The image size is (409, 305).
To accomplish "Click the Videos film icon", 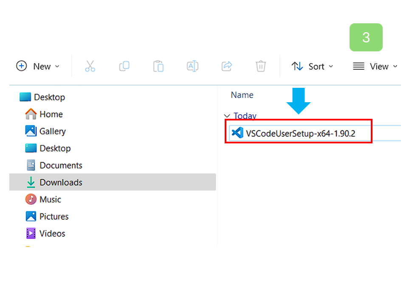I will (x=31, y=233).
